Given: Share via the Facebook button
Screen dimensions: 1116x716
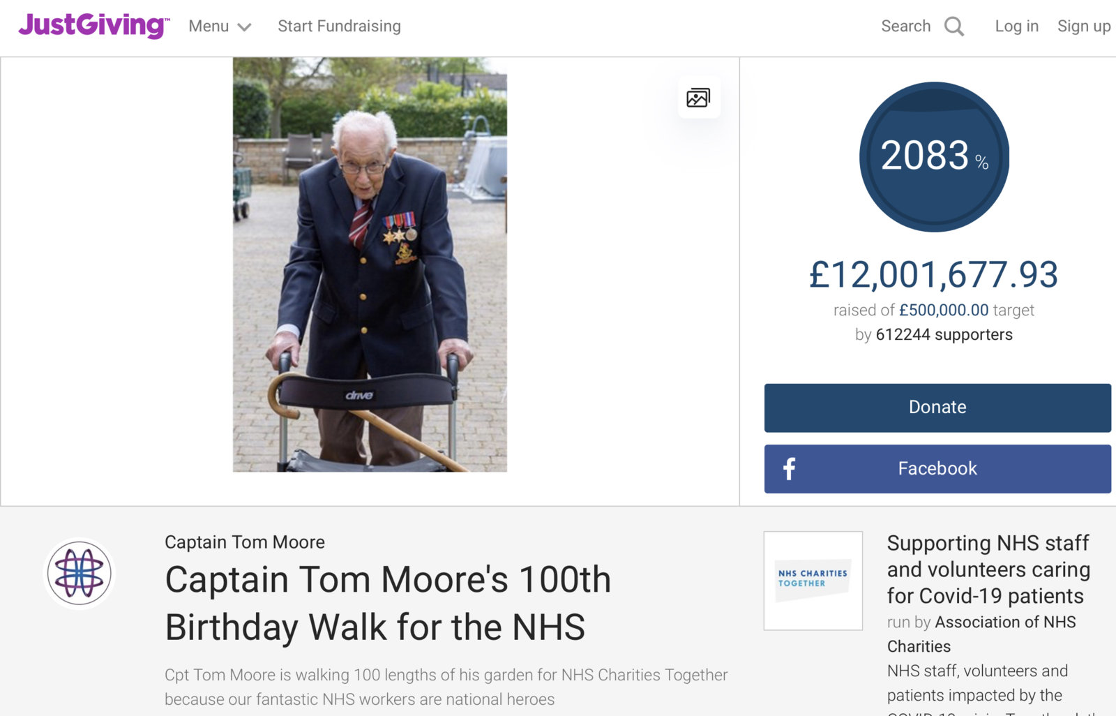Looking at the screenshot, I should coord(937,469).
